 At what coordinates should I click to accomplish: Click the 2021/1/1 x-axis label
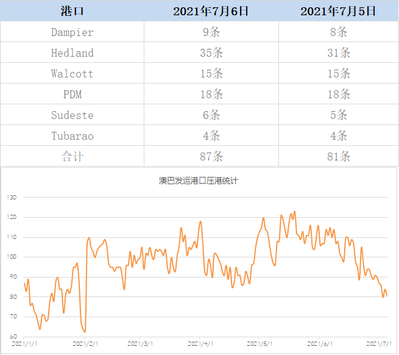(24, 344)
